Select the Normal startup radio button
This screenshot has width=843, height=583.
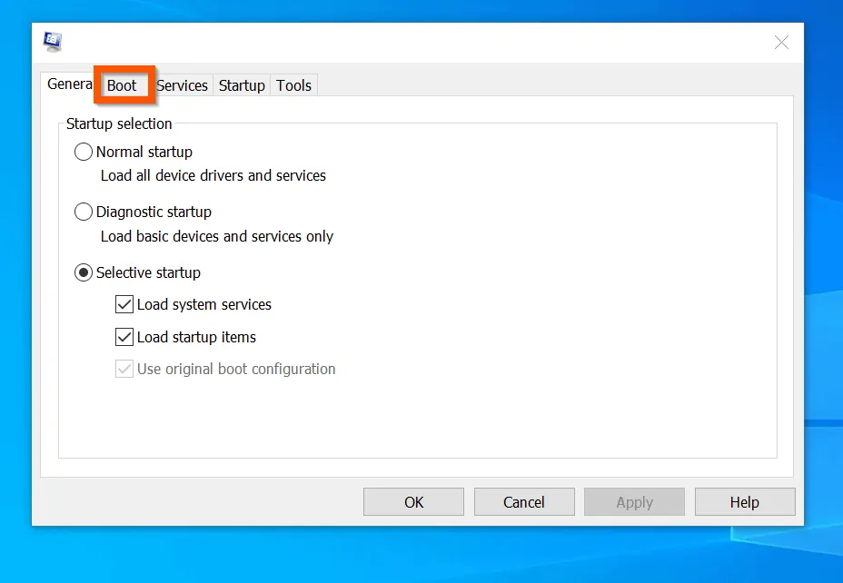pos(83,152)
